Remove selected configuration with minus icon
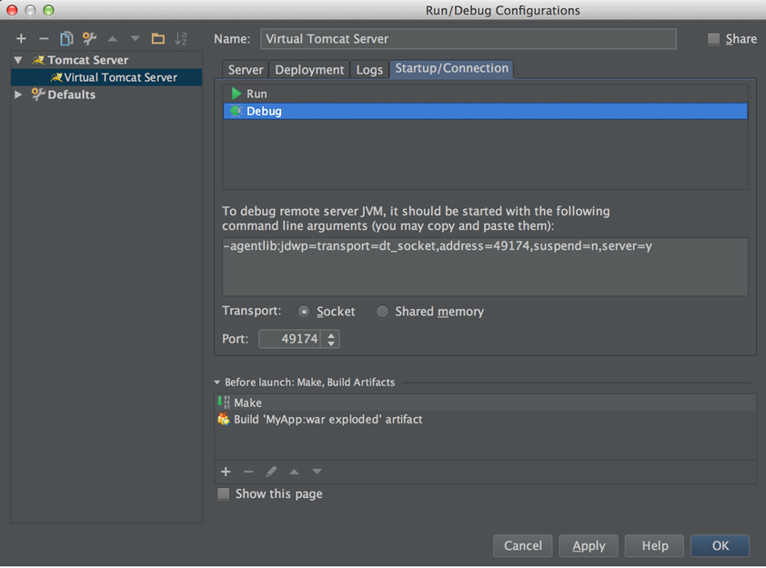This screenshot has height=568, width=766. (44, 38)
